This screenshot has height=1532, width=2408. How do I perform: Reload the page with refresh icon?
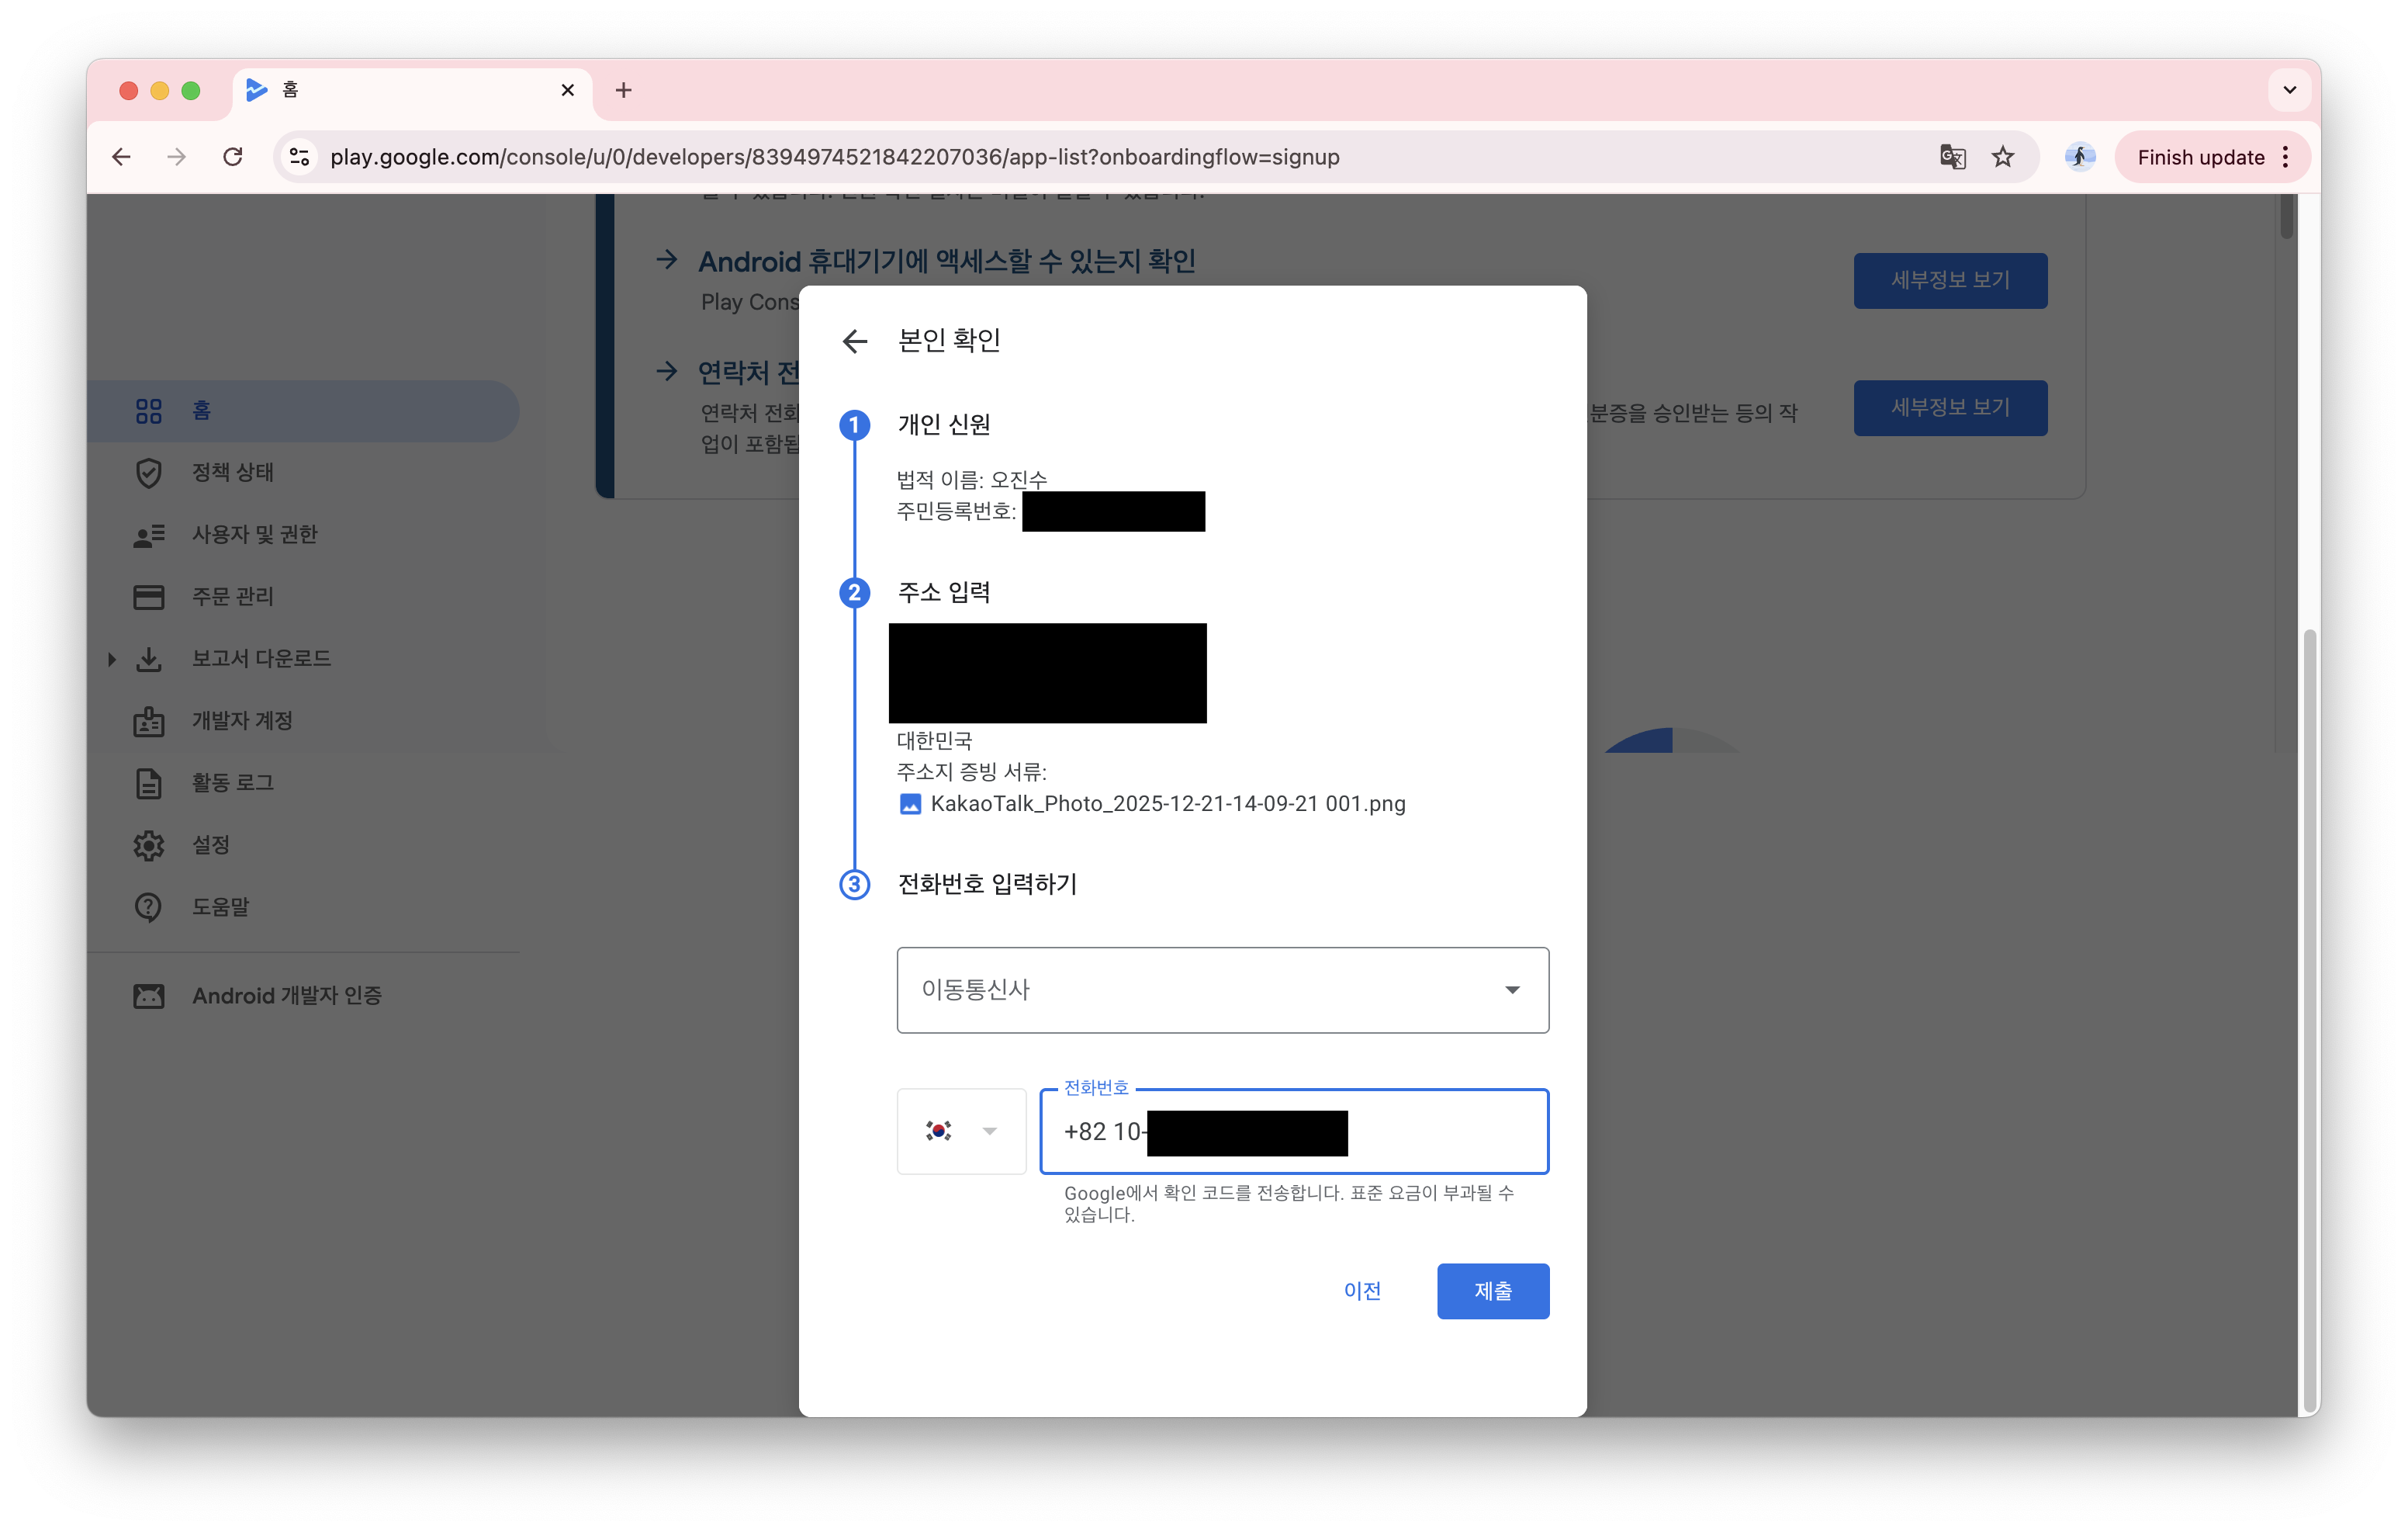(233, 157)
